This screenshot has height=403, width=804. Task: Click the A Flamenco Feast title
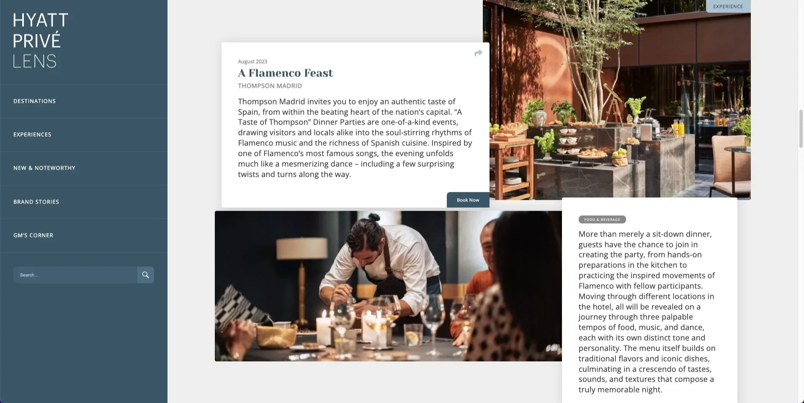tap(286, 73)
